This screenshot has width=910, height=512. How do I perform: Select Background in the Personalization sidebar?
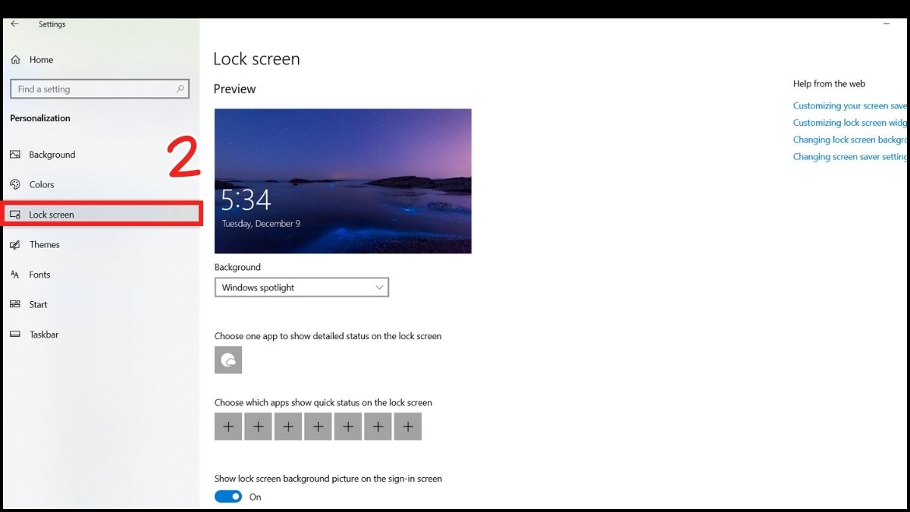(x=53, y=154)
